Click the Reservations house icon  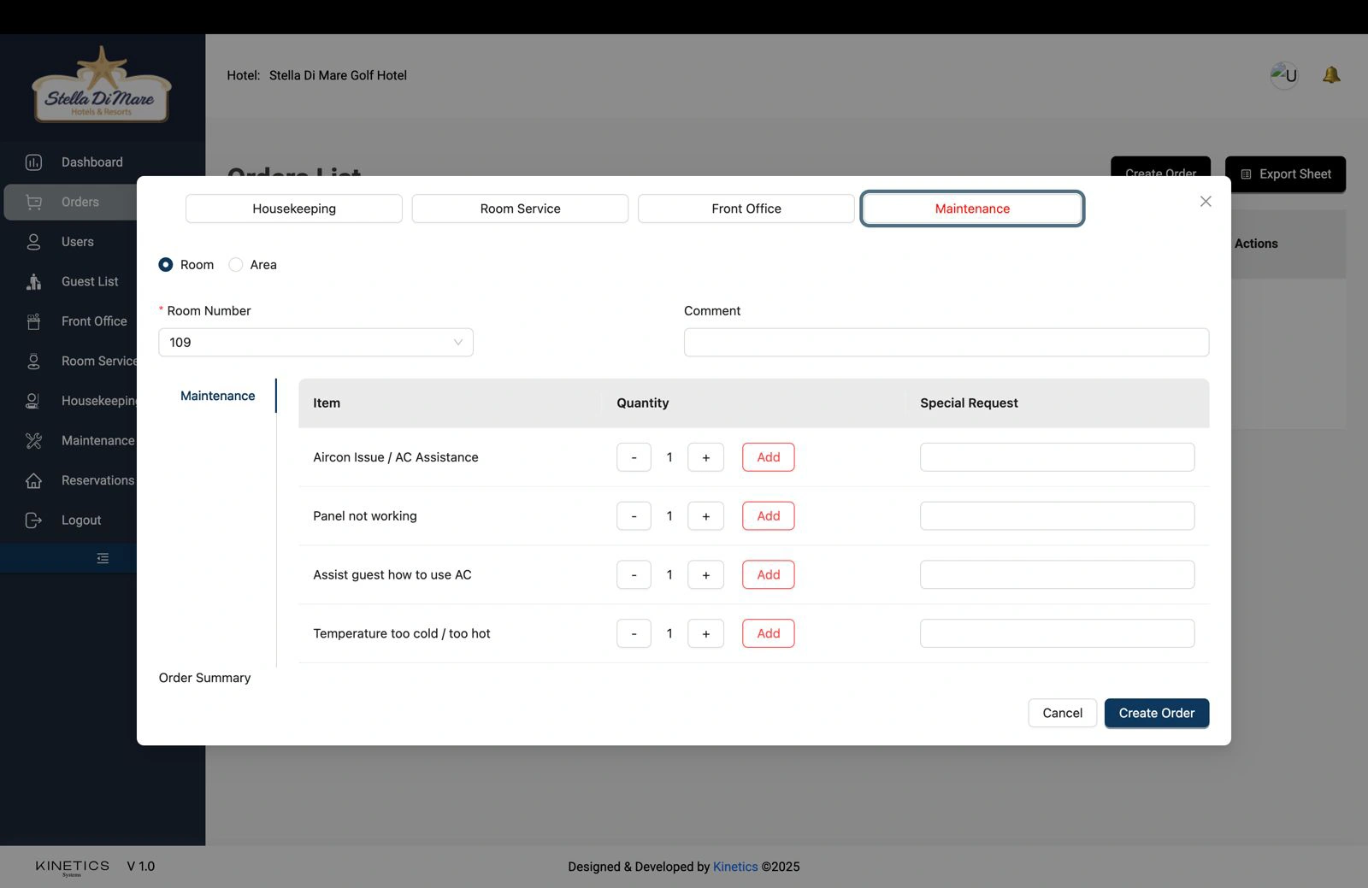(x=33, y=480)
